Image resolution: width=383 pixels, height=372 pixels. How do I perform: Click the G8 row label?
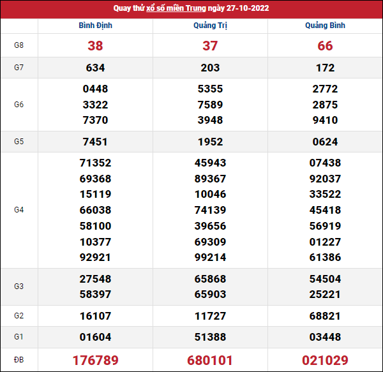click(19, 46)
